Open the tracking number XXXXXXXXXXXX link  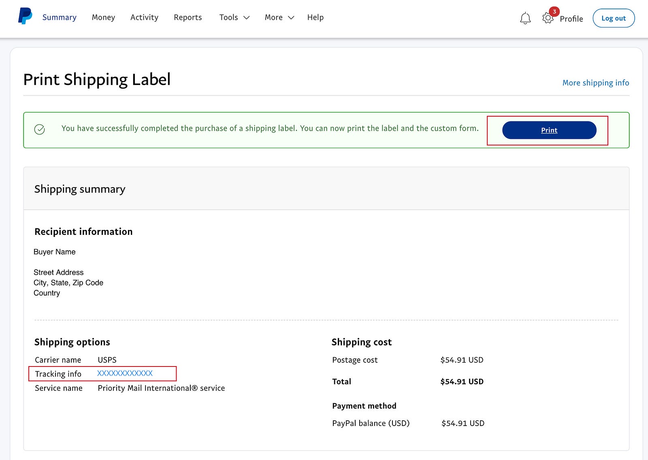tap(125, 373)
